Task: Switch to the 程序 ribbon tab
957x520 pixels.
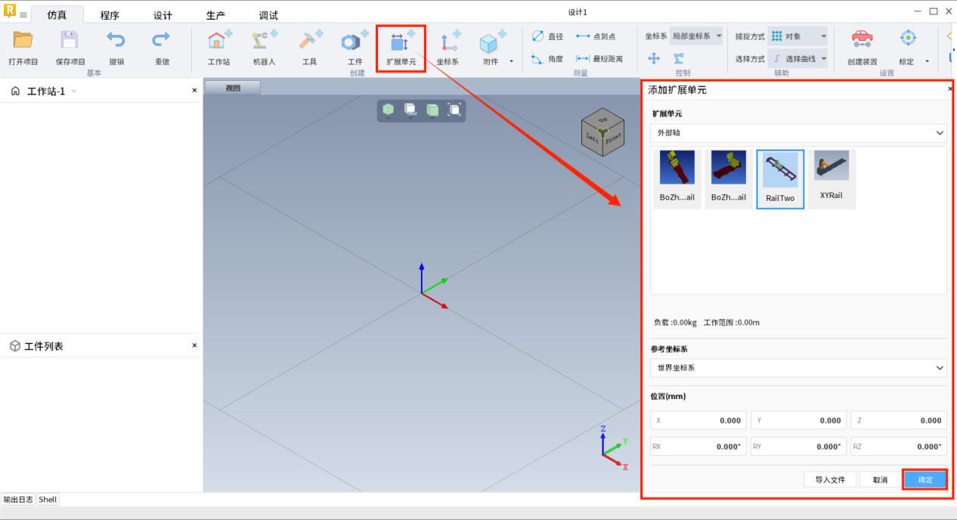Action: click(110, 15)
